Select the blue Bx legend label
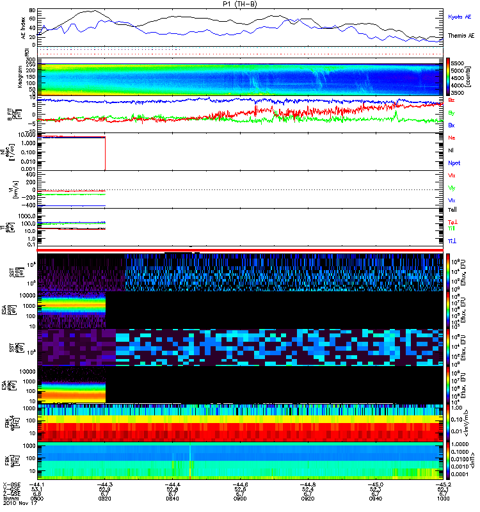Screen dimensions: 480x512 (451, 125)
